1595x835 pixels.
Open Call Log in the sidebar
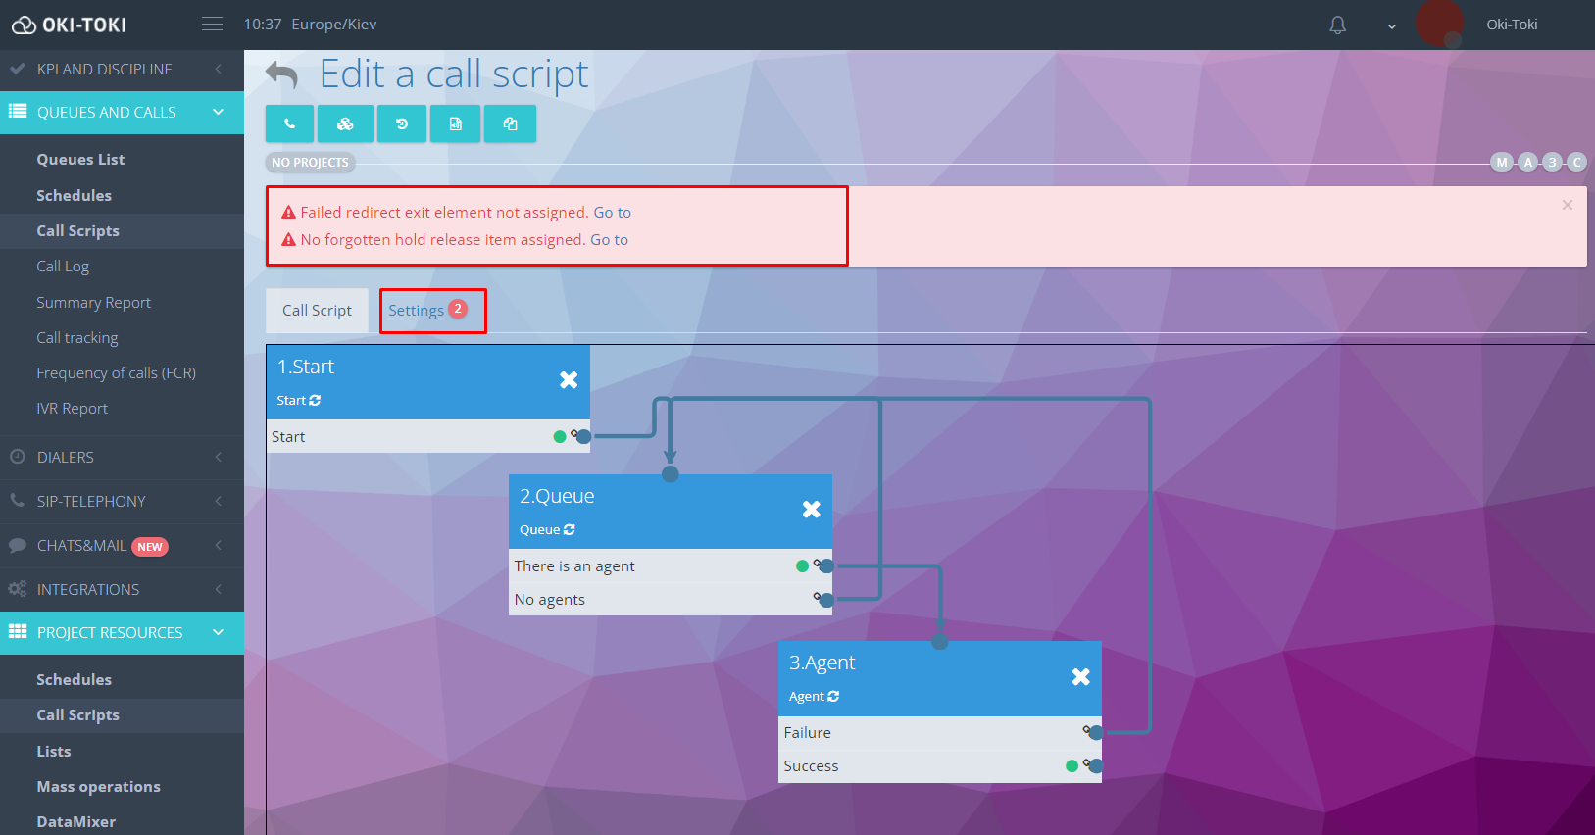point(63,267)
